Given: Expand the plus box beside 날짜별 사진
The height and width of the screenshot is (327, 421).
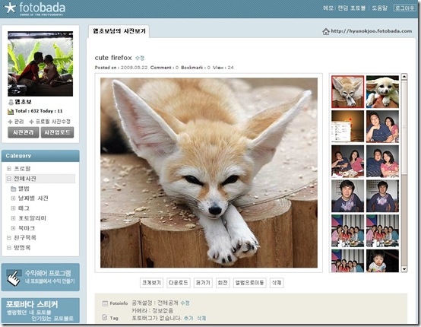Looking at the screenshot, I should point(13,198).
